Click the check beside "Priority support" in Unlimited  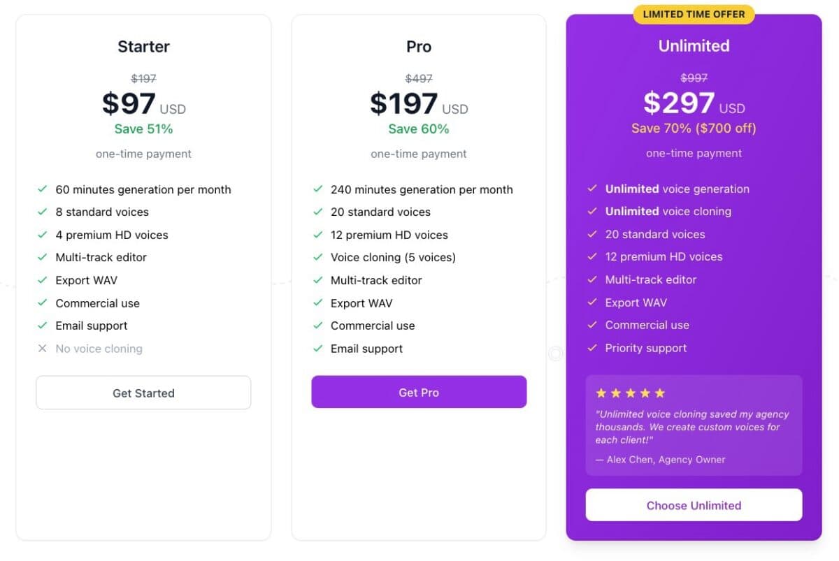pyautogui.click(x=591, y=348)
